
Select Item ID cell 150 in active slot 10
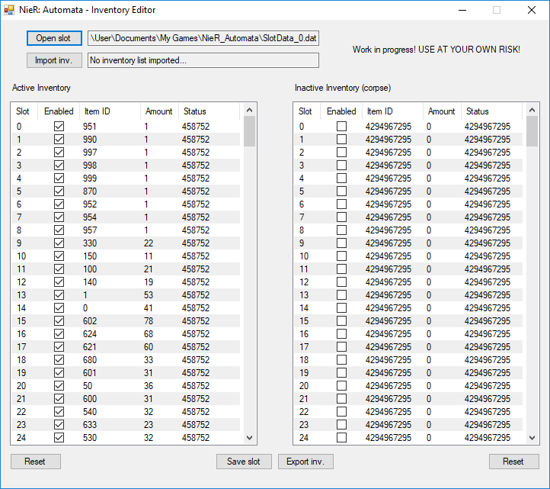90,256
